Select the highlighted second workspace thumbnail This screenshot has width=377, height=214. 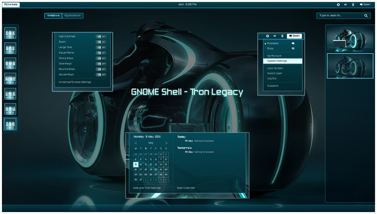tap(350, 66)
